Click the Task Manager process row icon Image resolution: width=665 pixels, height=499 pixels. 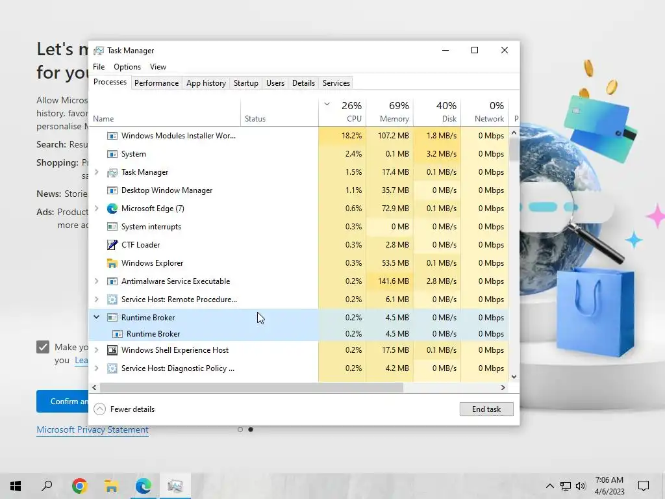112,172
